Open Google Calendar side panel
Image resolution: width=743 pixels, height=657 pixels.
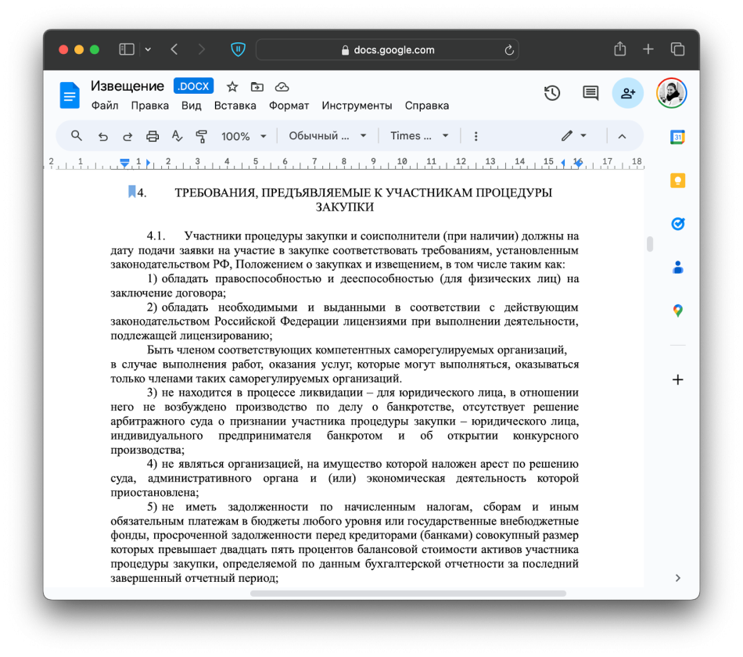click(677, 137)
